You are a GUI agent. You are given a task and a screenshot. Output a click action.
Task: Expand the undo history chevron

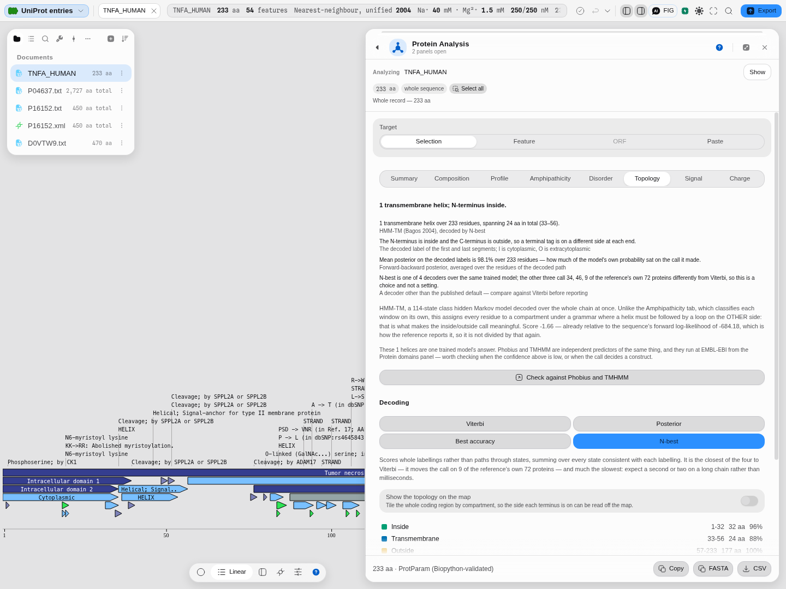tap(608, 11)
